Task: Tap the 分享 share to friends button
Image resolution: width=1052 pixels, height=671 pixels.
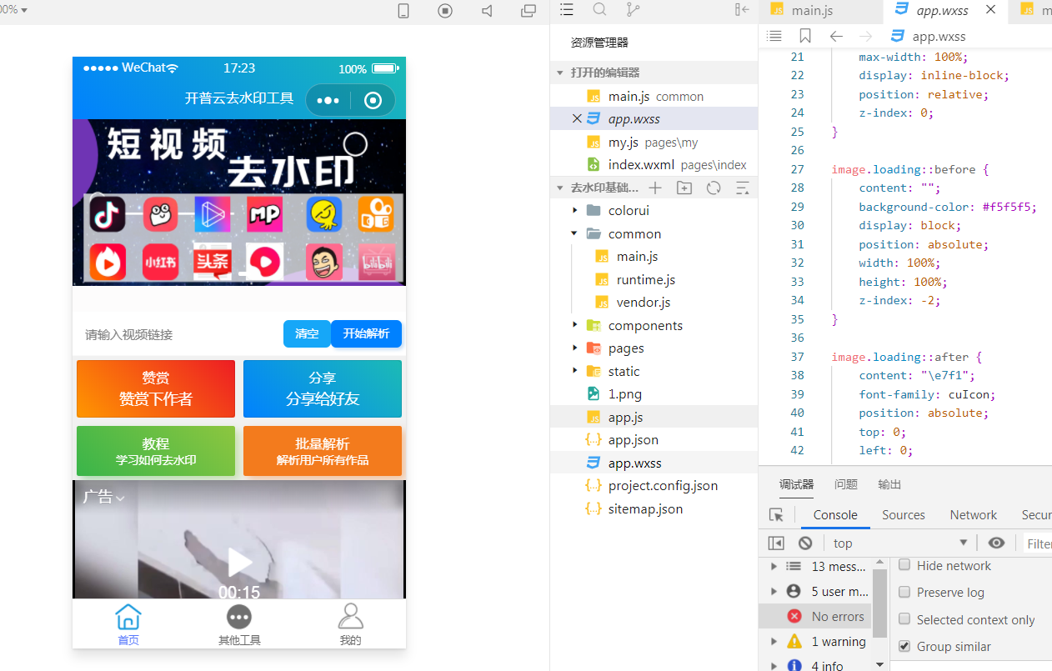Action: tap(323, 388)
